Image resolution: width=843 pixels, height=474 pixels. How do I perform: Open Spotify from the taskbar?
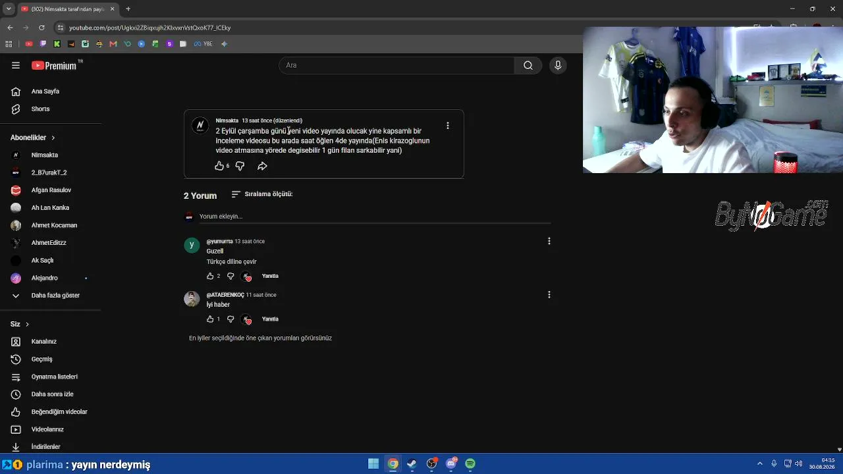470,463
